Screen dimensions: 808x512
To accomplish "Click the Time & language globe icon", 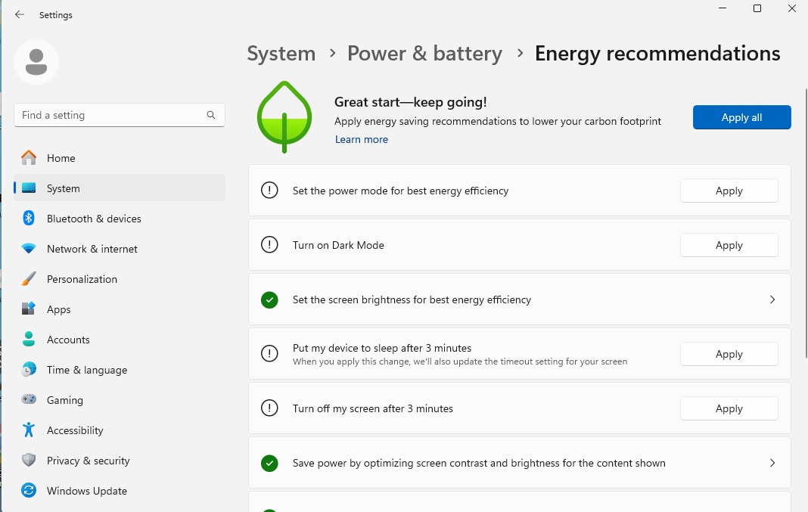I will pyautogui.click(x=29, y=369).
